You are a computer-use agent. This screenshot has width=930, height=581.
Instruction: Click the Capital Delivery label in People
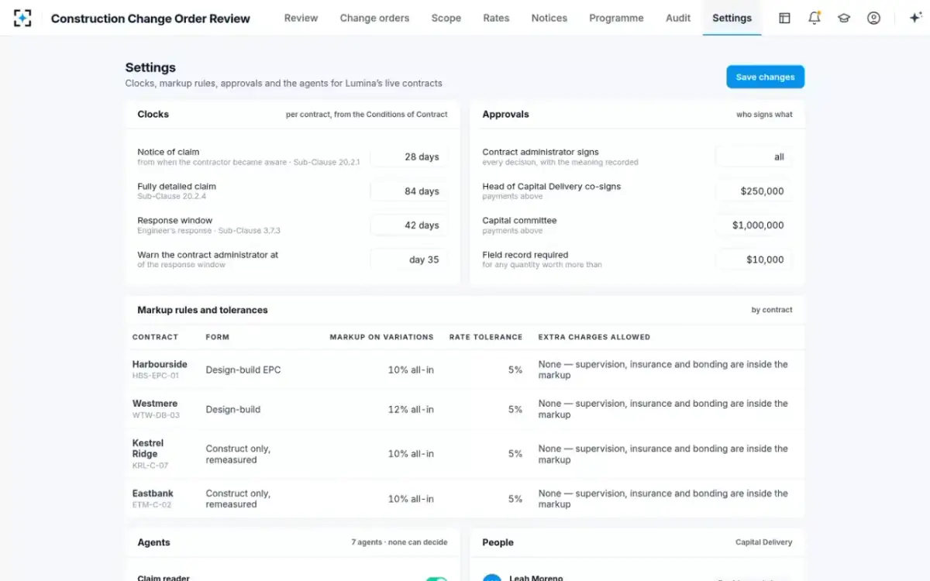pyautogui.click(x=763, y=542)
